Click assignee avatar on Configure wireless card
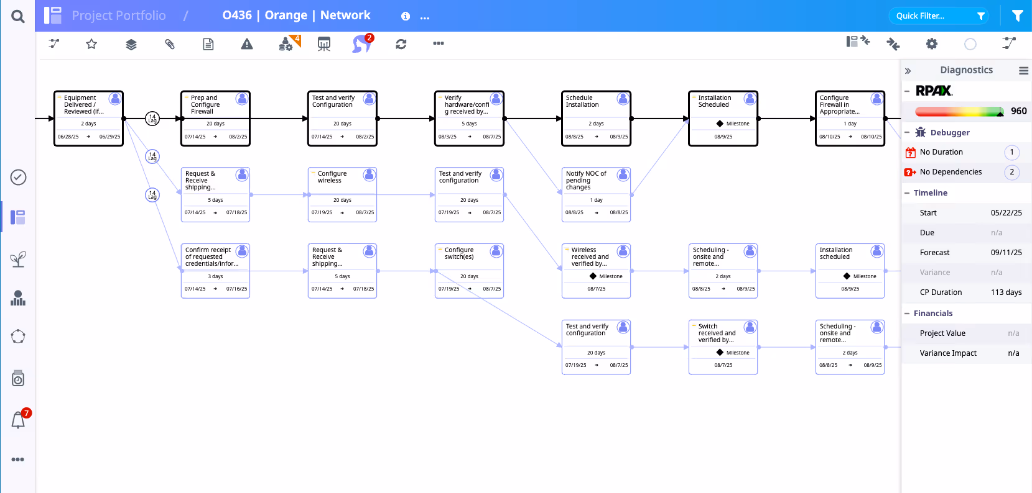This screenshot has width=1032, height=493. (x=370, y=174)
